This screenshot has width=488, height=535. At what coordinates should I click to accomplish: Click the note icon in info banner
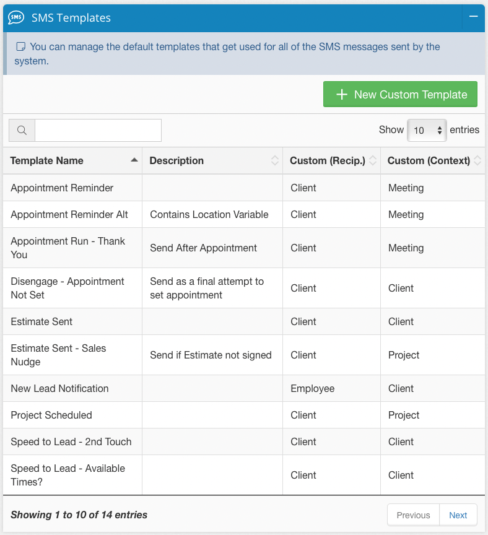[21, 46]
